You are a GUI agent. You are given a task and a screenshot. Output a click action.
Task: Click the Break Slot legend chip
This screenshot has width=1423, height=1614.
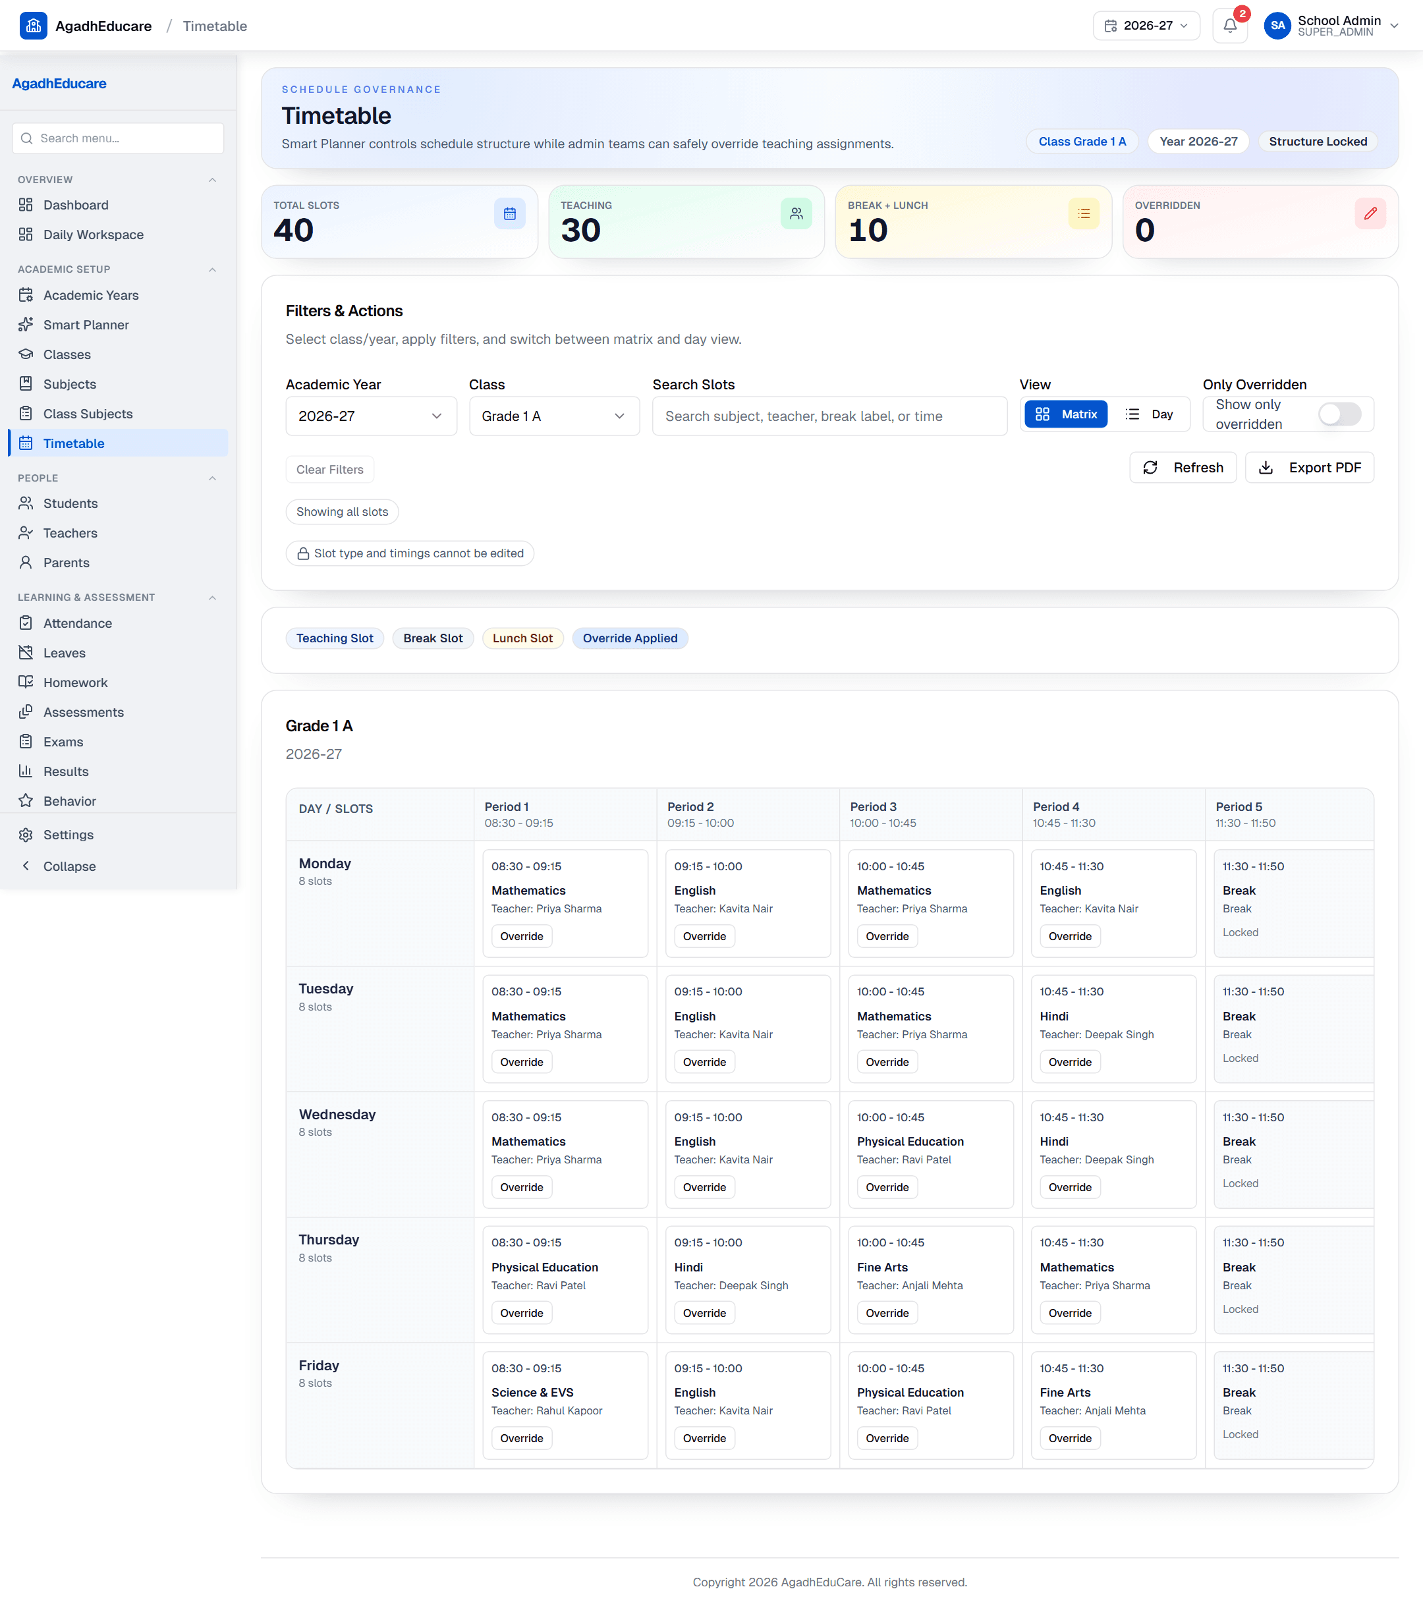[x=433, y=638]
